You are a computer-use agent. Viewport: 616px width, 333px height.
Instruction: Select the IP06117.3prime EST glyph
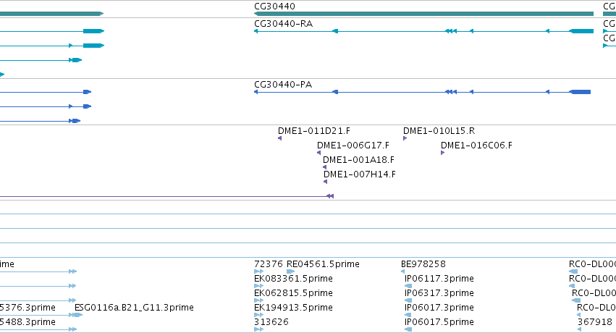point(408,286)
